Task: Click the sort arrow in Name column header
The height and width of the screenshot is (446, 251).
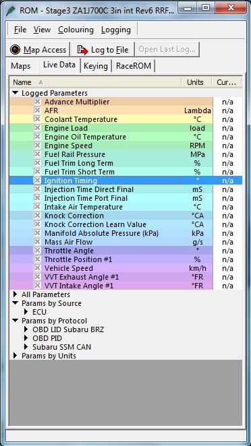Action: tap(40, 82)
